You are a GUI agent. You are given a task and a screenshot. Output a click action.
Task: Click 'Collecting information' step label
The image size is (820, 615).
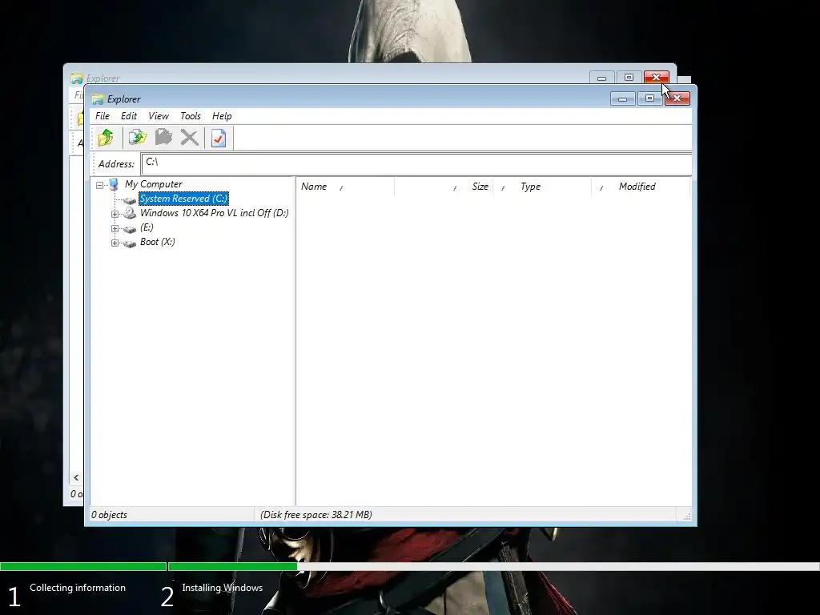78,588
